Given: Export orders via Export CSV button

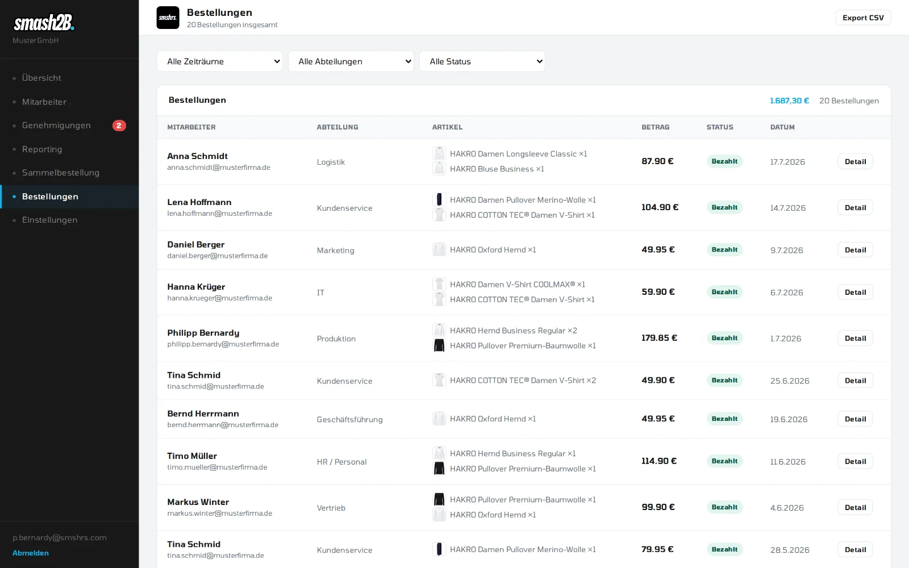Looking at the screenshot, I should (863, 18).
